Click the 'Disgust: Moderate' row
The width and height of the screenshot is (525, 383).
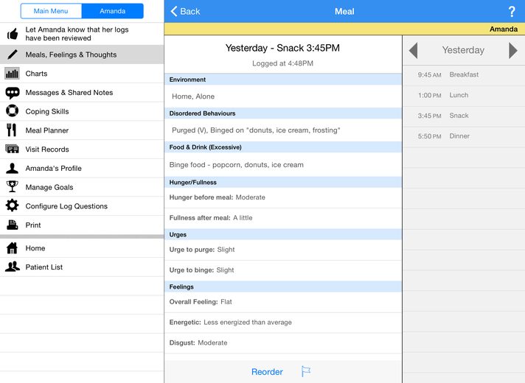point(283,343)
